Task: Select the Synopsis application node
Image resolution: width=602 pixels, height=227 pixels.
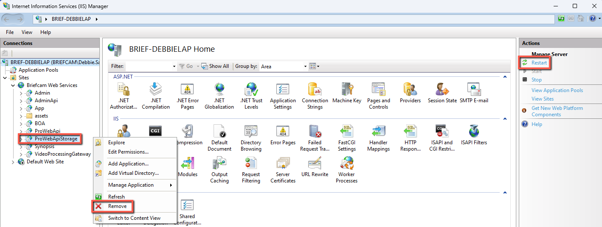Action: pyautogui.click(x=45, y=146)
